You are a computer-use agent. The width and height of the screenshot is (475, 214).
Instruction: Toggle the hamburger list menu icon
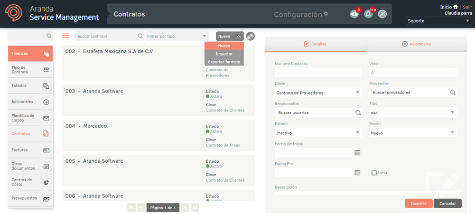[x=66, y=36]
